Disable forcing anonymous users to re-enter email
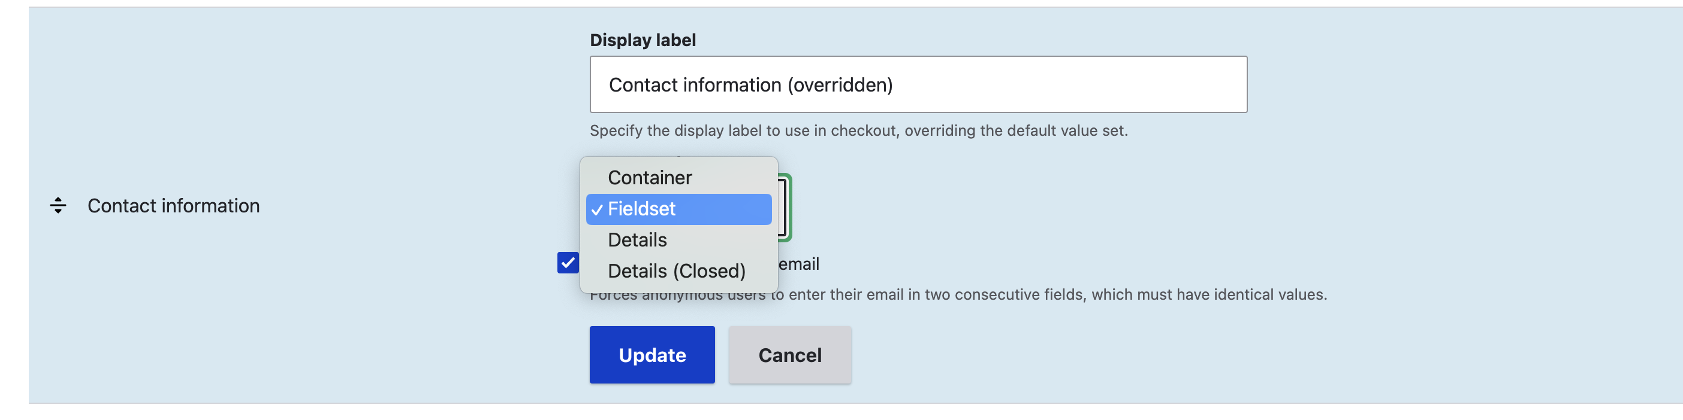 (x=568, y=263)
